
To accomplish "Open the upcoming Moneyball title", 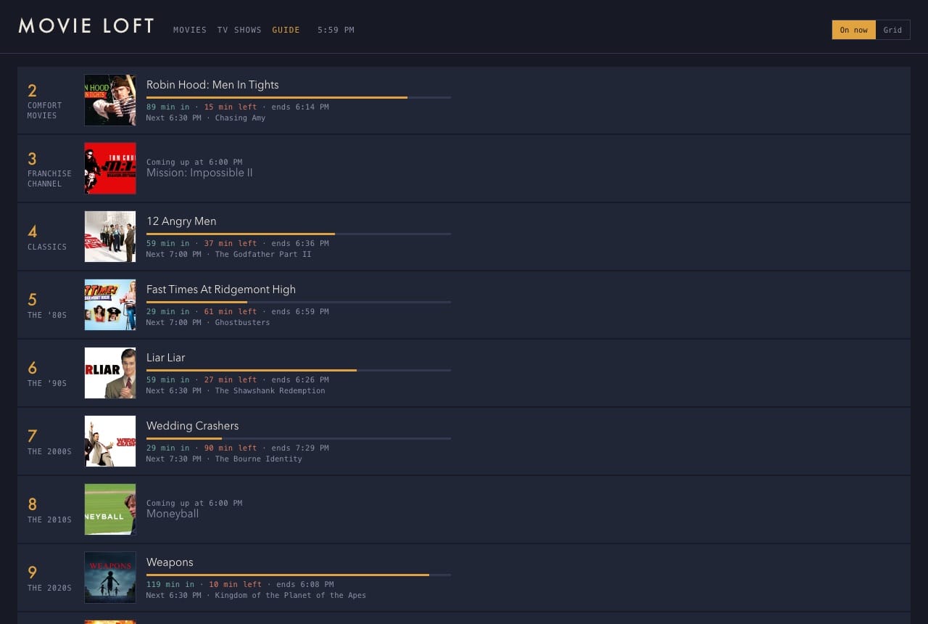I will point(173,514).
